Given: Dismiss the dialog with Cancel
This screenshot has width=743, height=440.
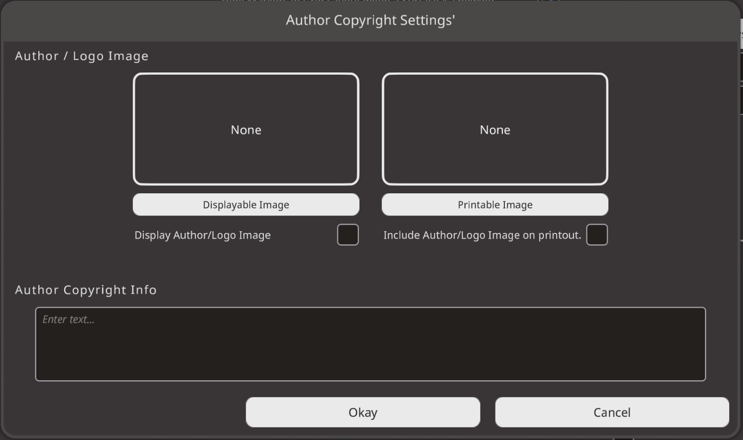Looking at the screenshot, I should [x=612, y=412].
